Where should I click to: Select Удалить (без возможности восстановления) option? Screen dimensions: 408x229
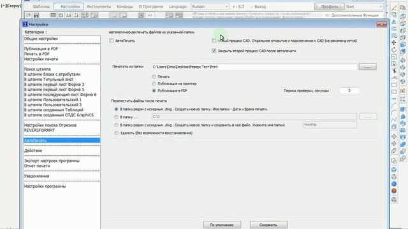click(116, 133)
